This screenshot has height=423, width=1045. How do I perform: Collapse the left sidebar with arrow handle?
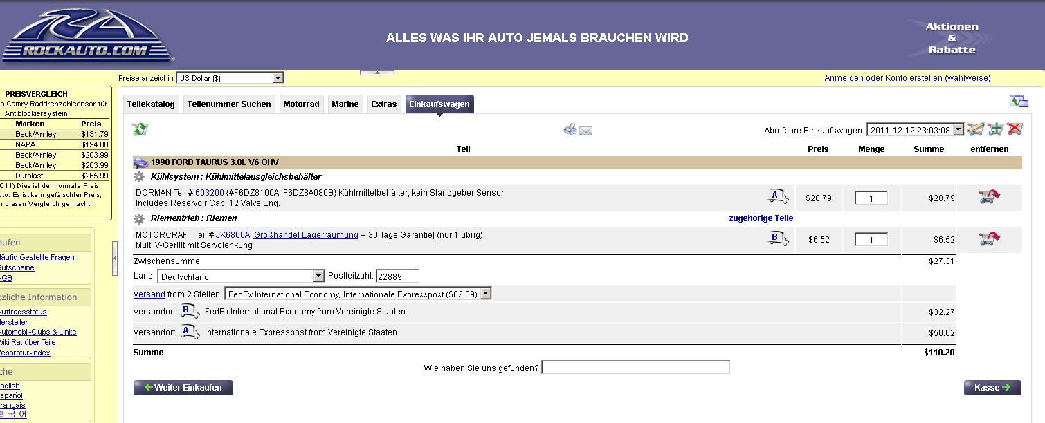coord(115,258)
